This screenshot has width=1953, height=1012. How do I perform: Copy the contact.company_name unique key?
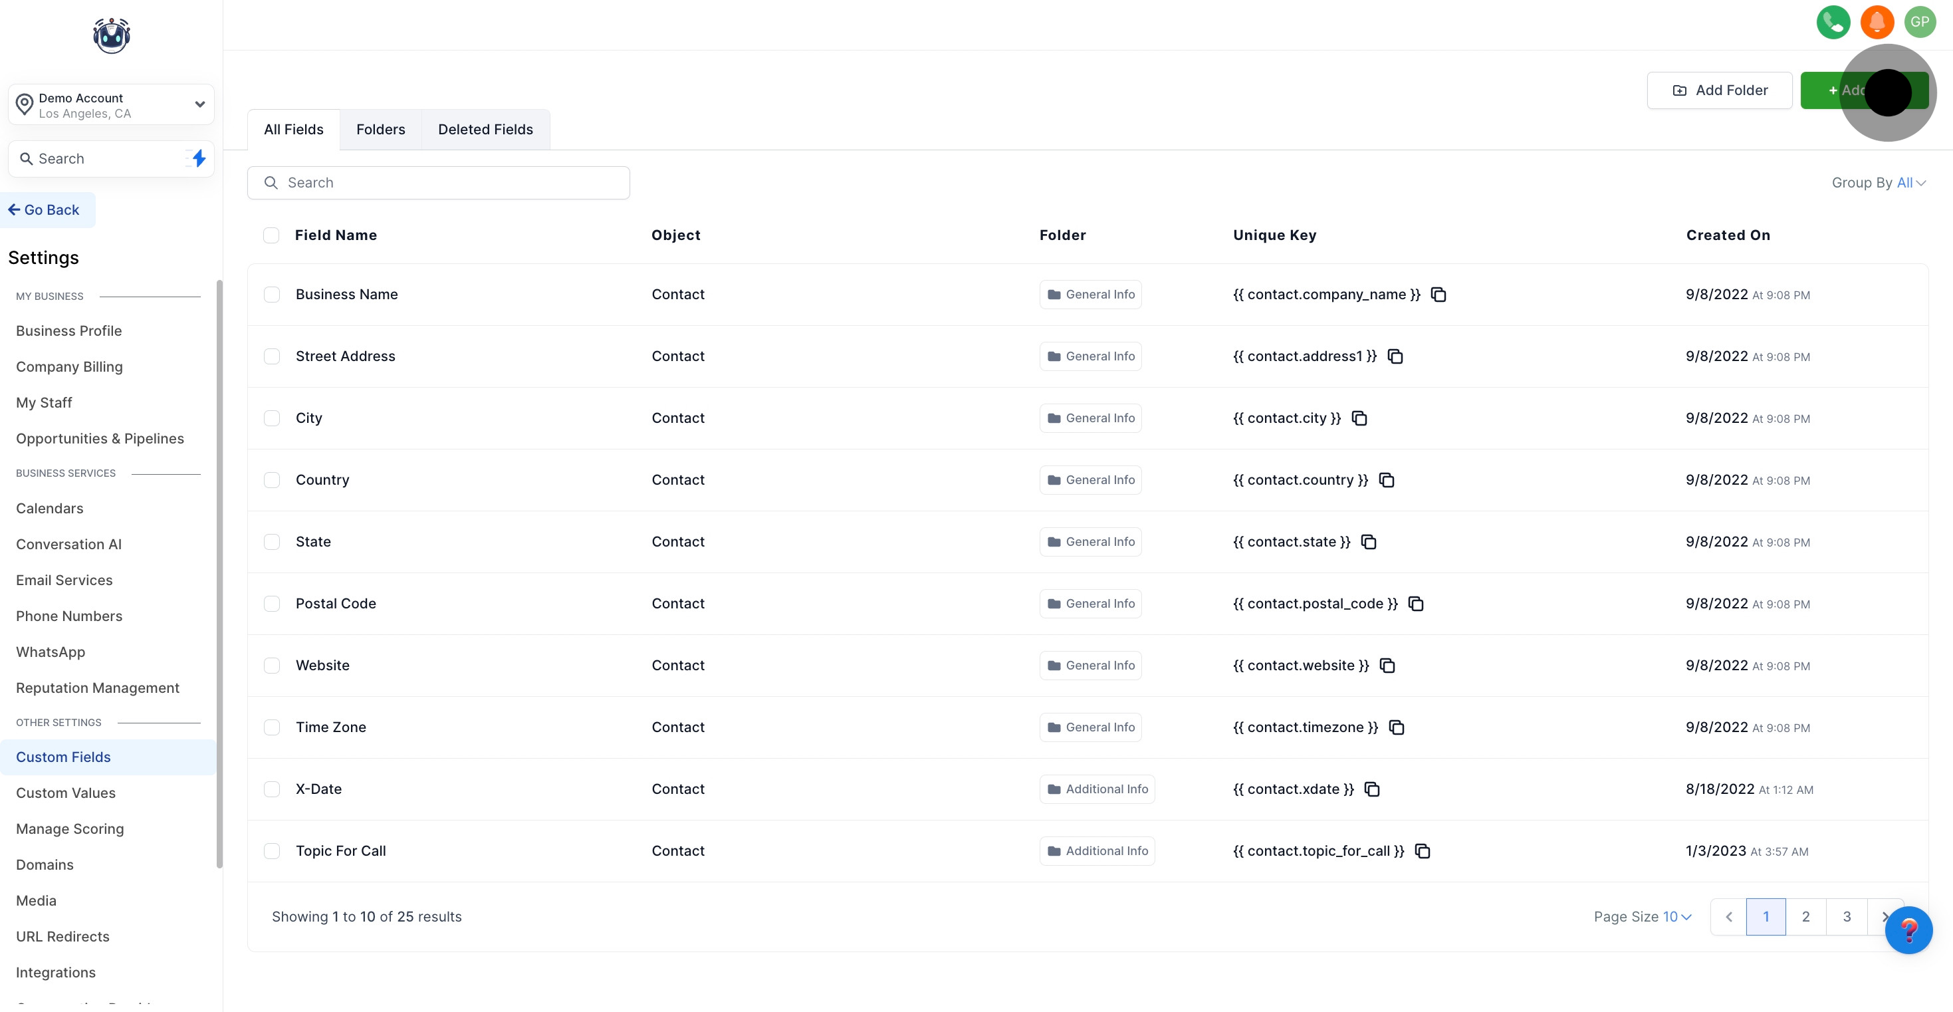(1438, 295)
